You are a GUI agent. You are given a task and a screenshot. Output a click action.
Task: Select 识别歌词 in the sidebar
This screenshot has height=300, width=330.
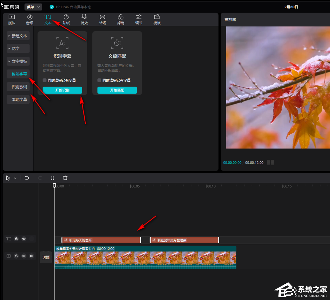[19, 87]
